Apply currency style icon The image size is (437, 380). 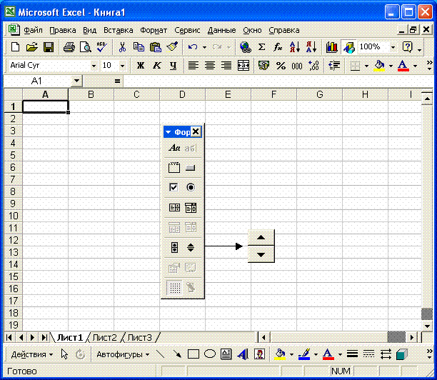[263, 66]
